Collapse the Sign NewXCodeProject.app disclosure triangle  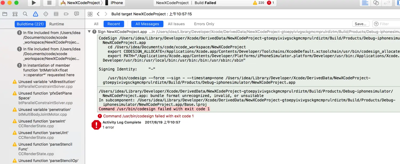[89, 32]
